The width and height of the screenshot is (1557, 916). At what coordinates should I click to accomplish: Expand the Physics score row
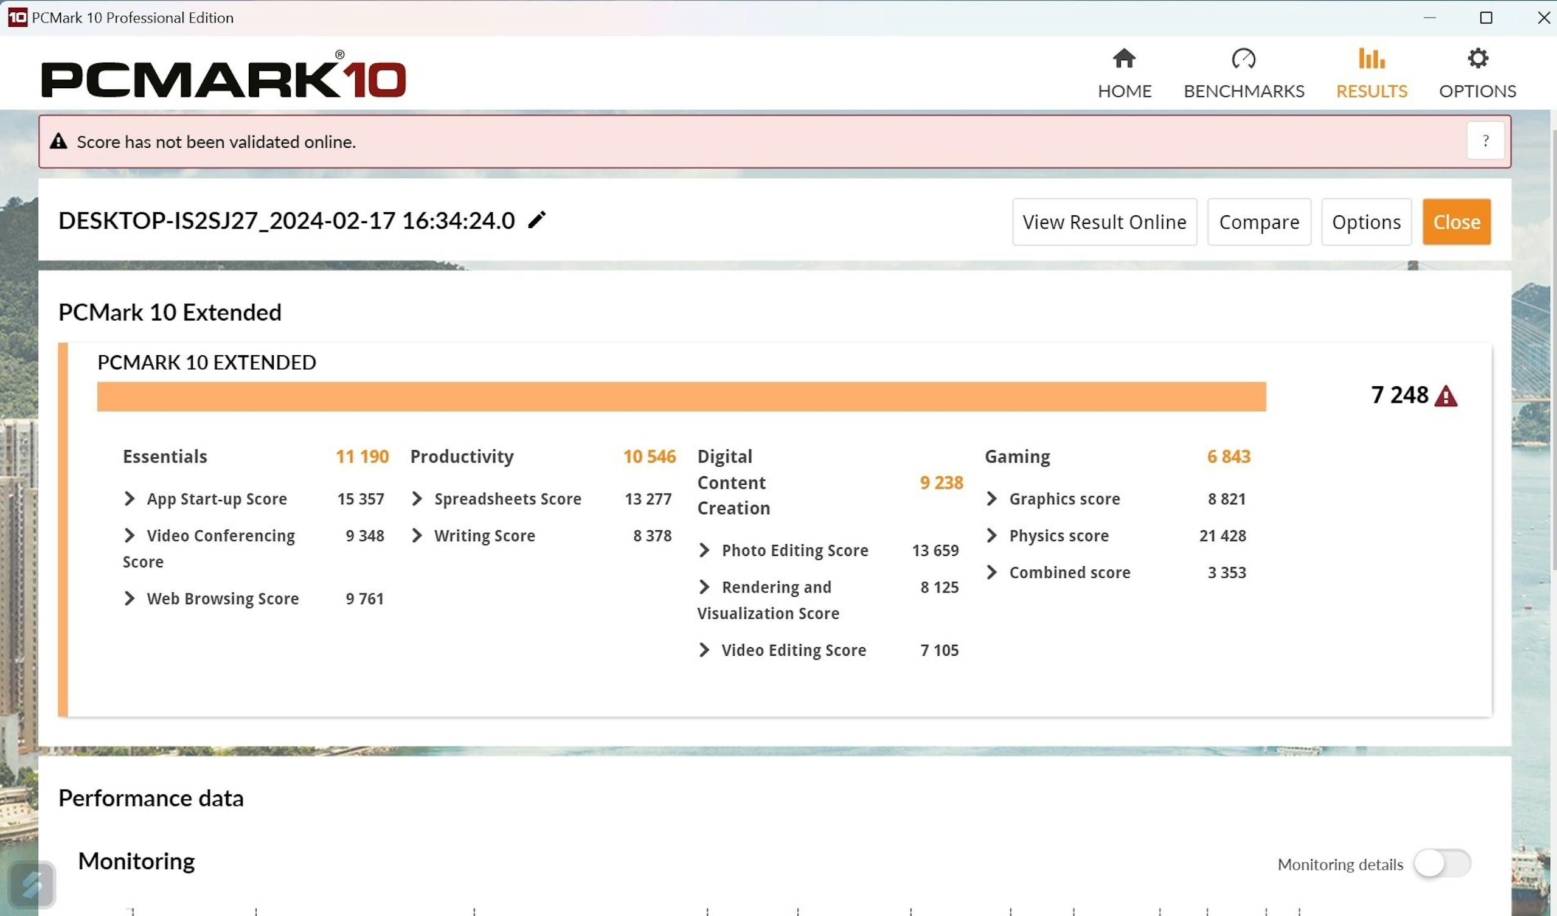[x=991, y=535]
